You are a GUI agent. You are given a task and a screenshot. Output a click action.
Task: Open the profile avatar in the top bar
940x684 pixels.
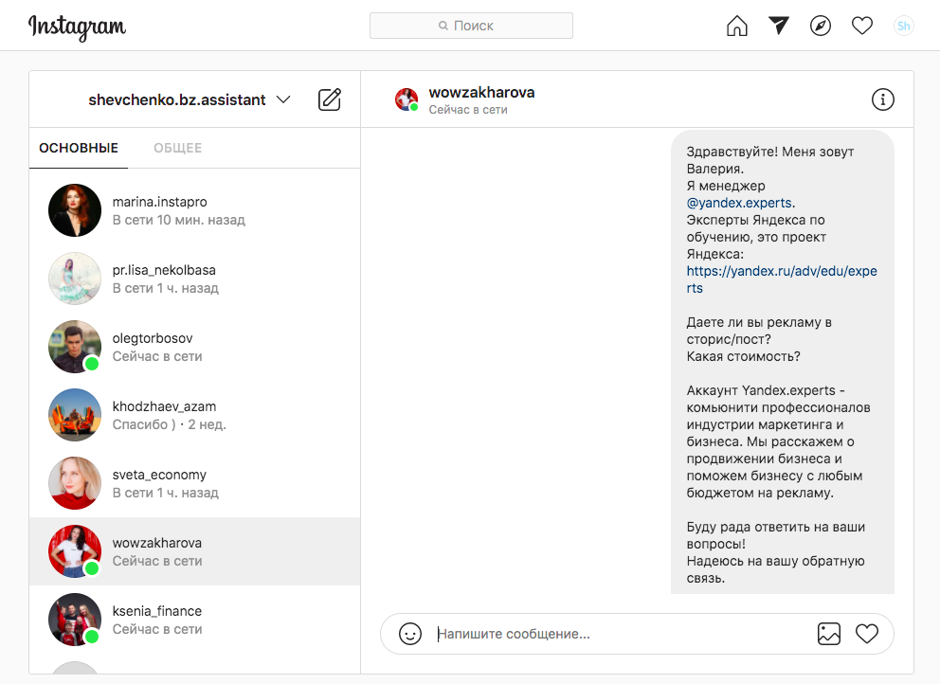(903, 26)
